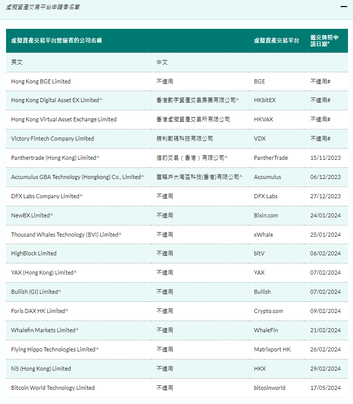This screenshot has height=404, width=353.
Task: Select Foris DAX HK Limited
Action: pyautogui.click(x=39, y=311)
